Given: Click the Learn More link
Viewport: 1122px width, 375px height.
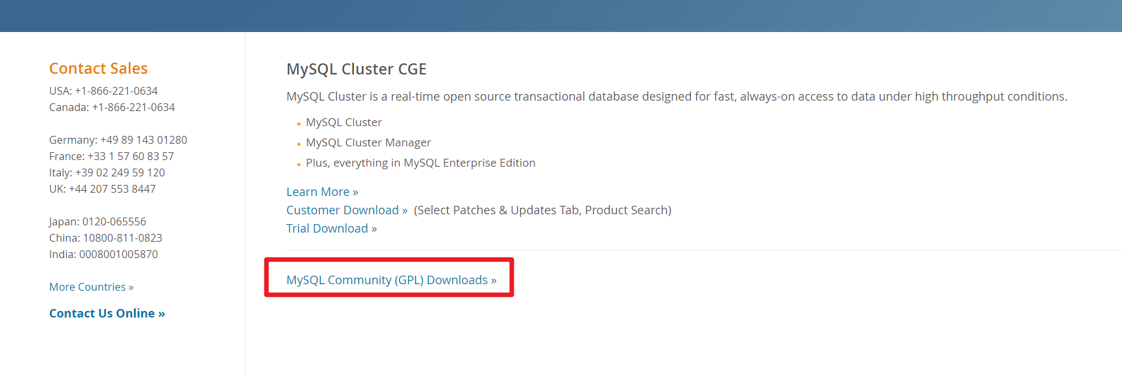Looking at the screenshot, I should (322, 191).
